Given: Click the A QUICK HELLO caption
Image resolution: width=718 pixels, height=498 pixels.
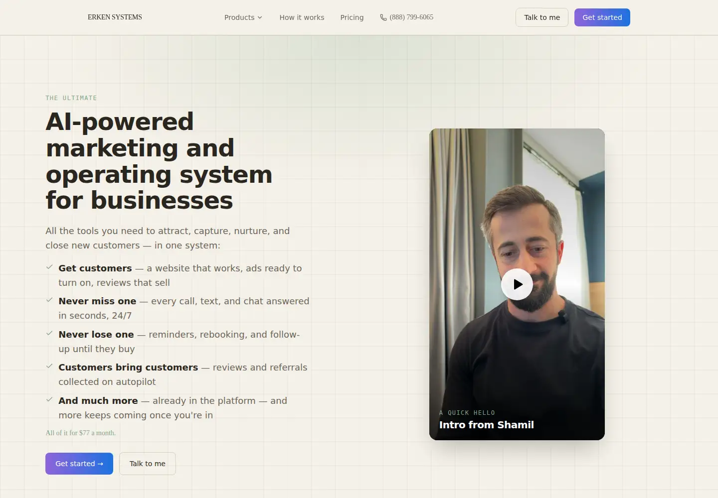Looking at the screenshot, I should pyautogui.click(x=467, y=413).
